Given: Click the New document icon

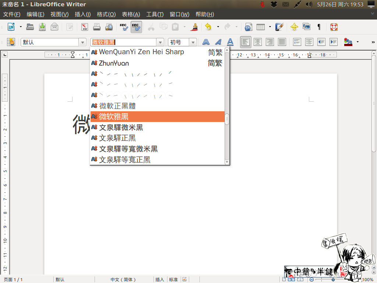Looking at the screenshot, I should click(x=11, y=27).
